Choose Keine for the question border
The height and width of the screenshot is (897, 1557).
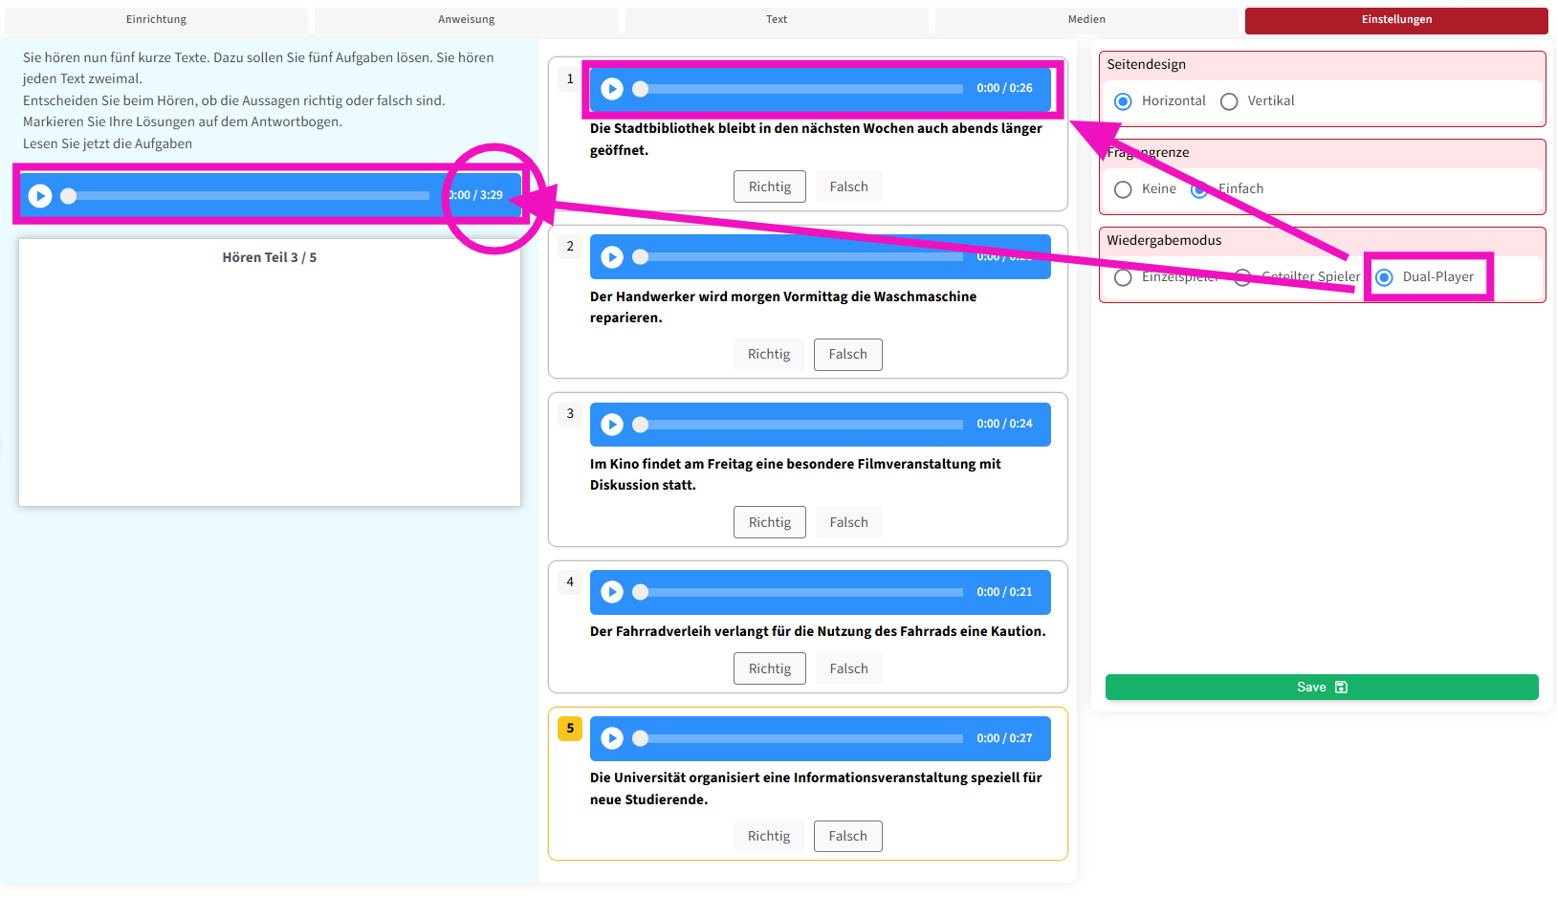pyautogui.click(x=1124, y=189)
